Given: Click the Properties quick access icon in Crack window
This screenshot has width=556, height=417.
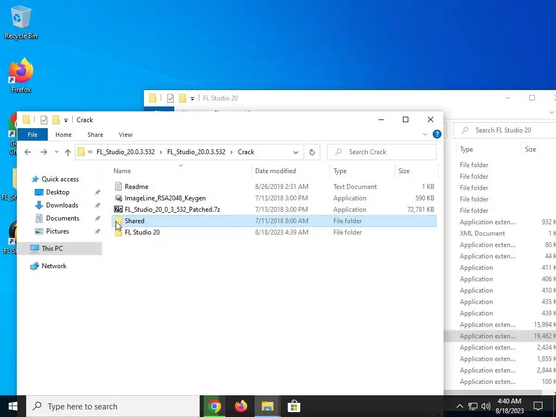Looking at the screenshot, I should click(x=44, y=120).
